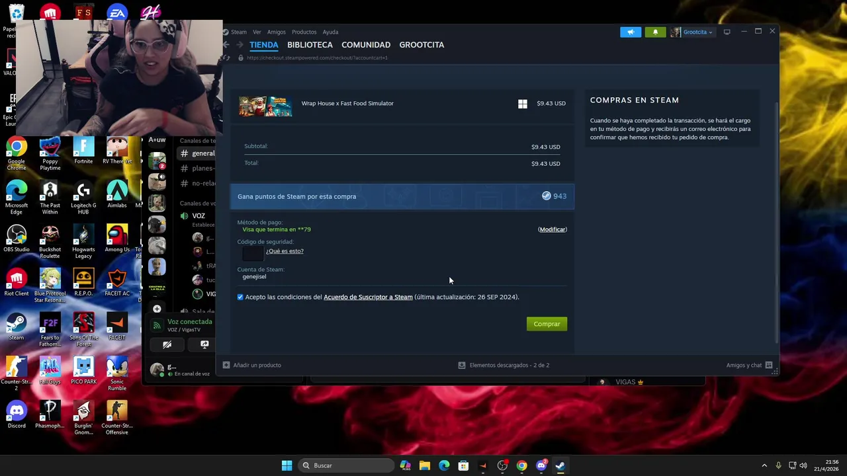Click the Wrap House x Fast Food thumbnail
This screenshot has height=476, width=847.
(265, 106)
